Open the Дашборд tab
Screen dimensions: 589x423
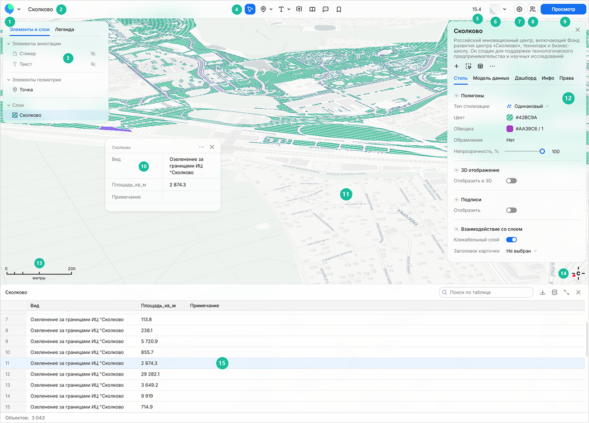coord(526,78)
